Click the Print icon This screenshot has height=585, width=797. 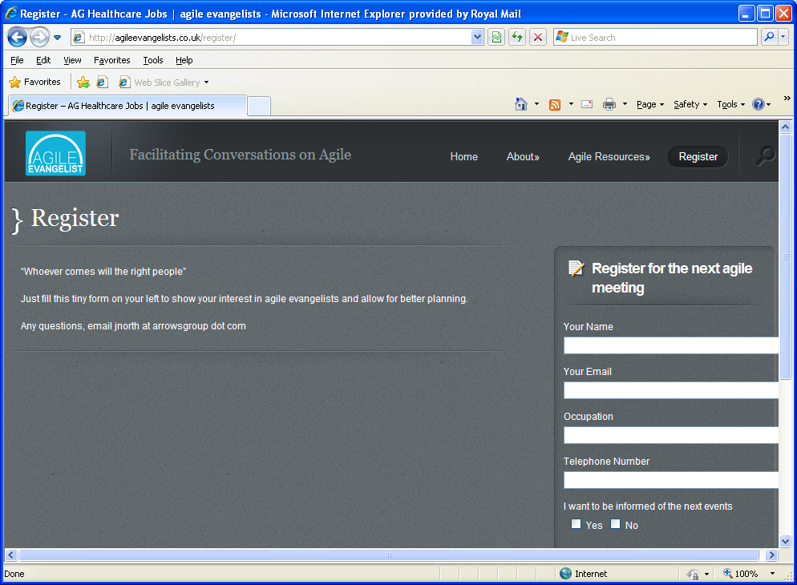[609, 105]
